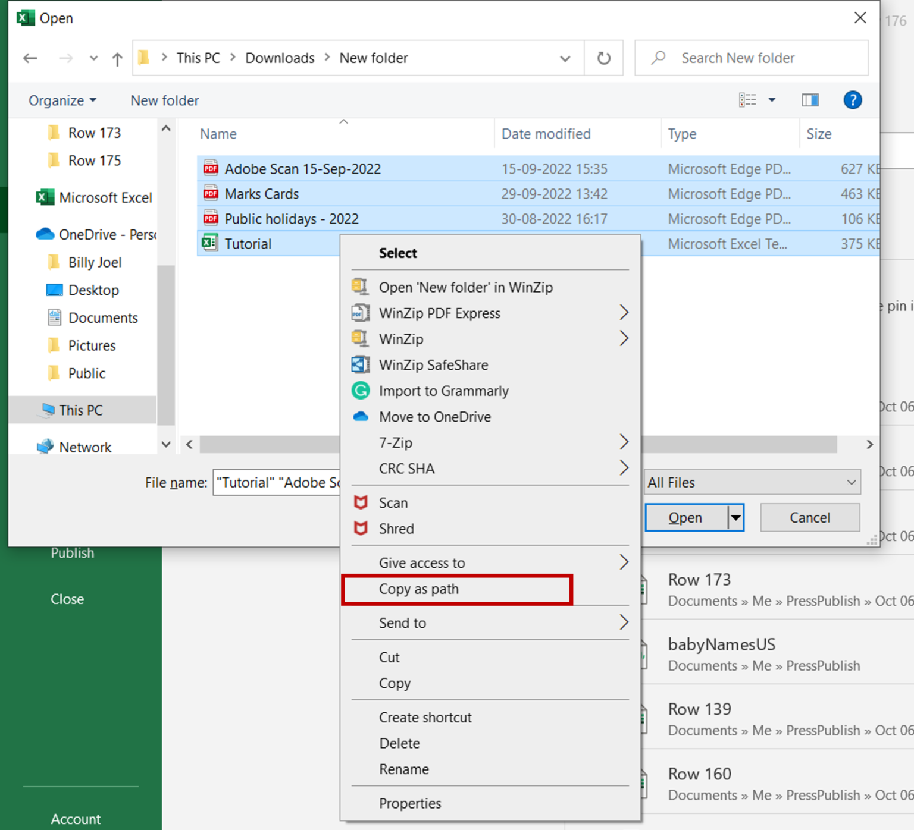The width and height of the screenshot is (914, 830).
Task: Click the File name input field
Action: pos(277,482)
